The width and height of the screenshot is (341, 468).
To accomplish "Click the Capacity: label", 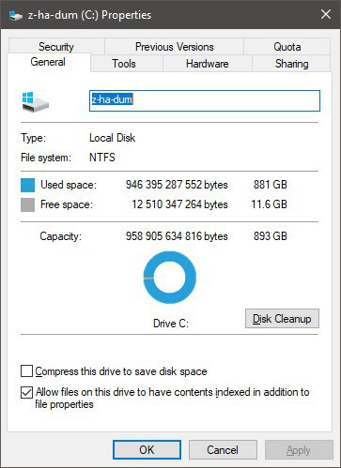I will pos(60,236).
